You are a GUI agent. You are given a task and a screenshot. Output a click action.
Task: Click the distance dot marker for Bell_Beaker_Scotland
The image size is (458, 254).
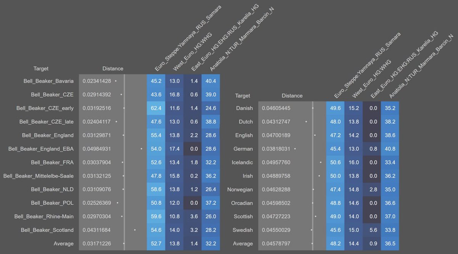(x=135, y=230)
